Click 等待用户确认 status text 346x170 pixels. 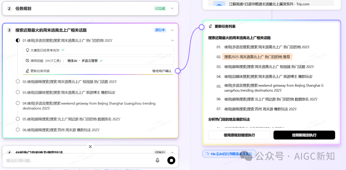point(162,71)
